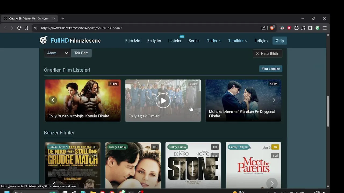Viewport: 344px width, 193px height.
Task: Open site settings icon beside the URL
Action: point(35,28)
